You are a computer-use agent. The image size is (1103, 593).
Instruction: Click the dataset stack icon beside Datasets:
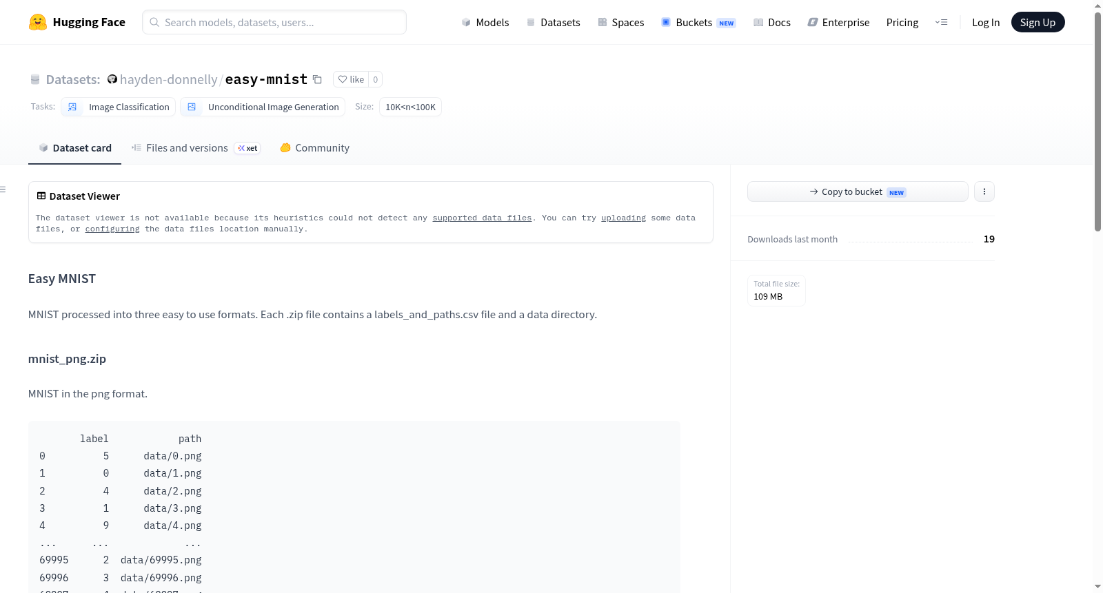(x=35, y=79)
